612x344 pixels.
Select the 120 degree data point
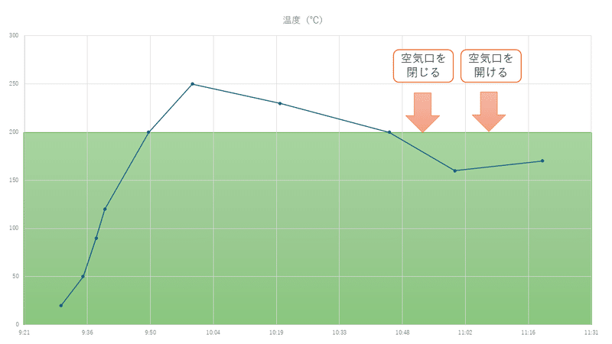105,209
